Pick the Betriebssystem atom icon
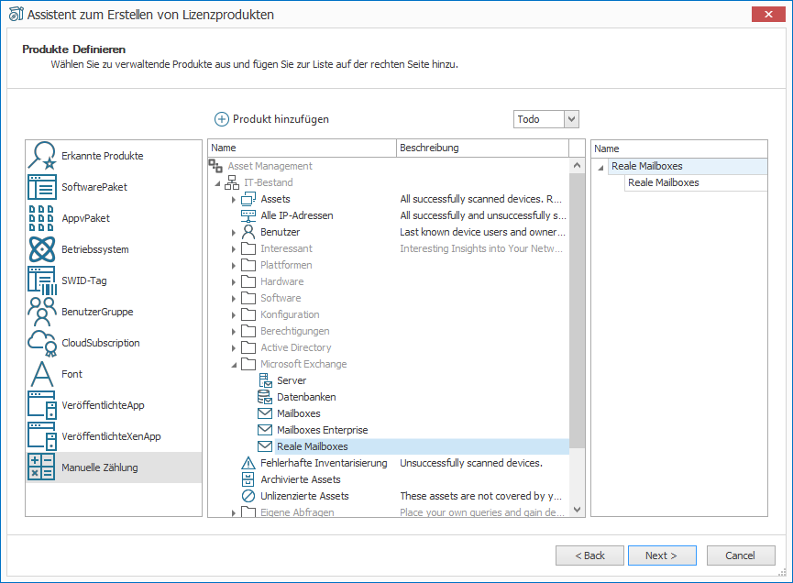 (x=41, y=249)
